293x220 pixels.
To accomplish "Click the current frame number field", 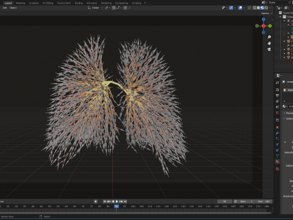I will pos(225,201).
